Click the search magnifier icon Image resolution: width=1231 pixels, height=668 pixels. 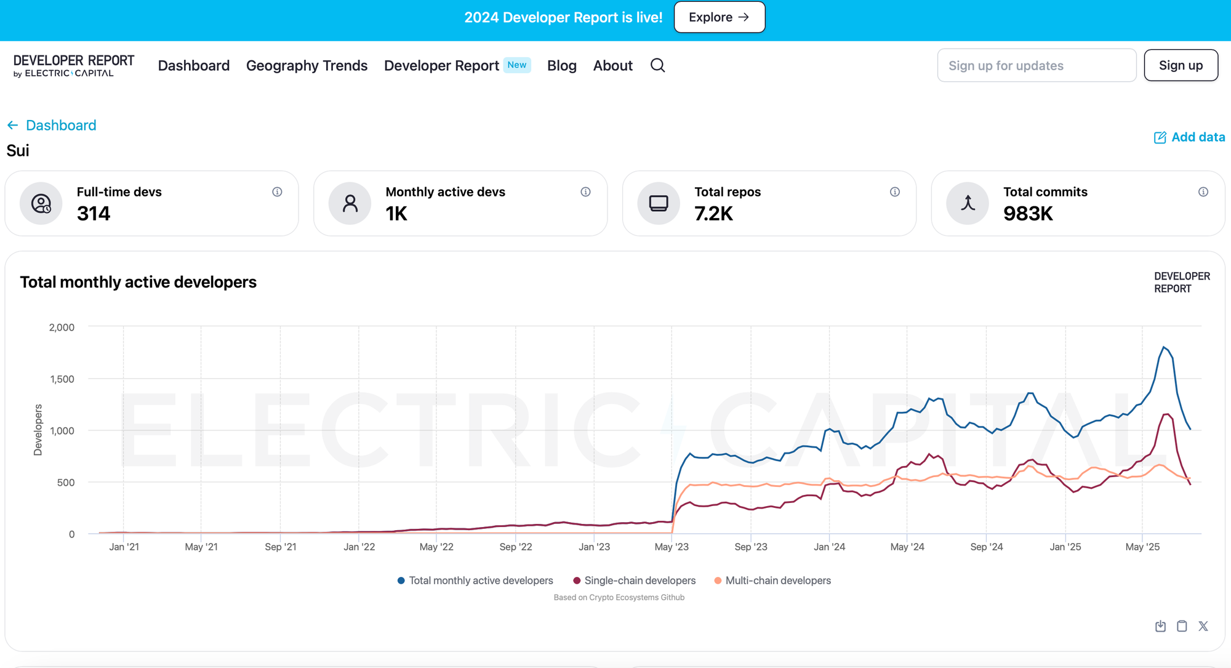coord(657,65)
